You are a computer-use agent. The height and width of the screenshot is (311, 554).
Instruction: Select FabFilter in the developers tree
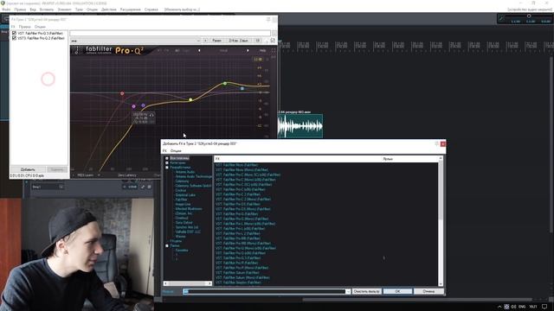(181, 200)
